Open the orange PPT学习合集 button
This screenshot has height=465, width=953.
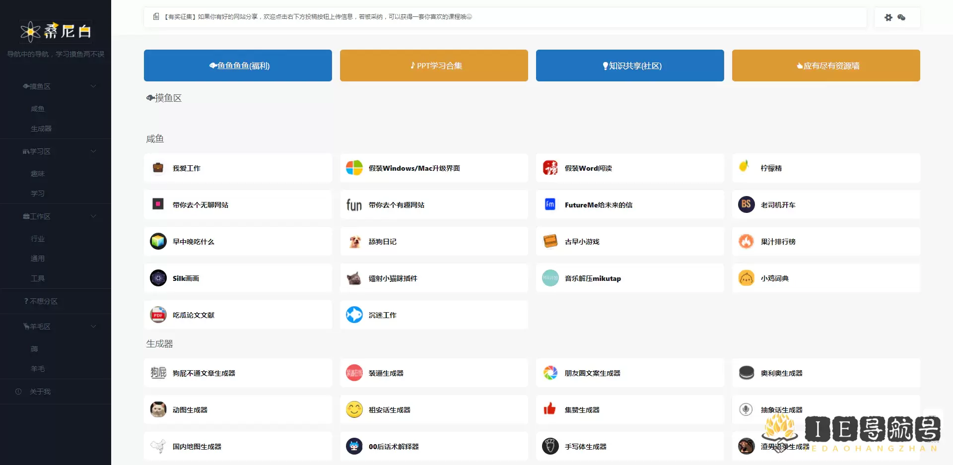[434, 66]
